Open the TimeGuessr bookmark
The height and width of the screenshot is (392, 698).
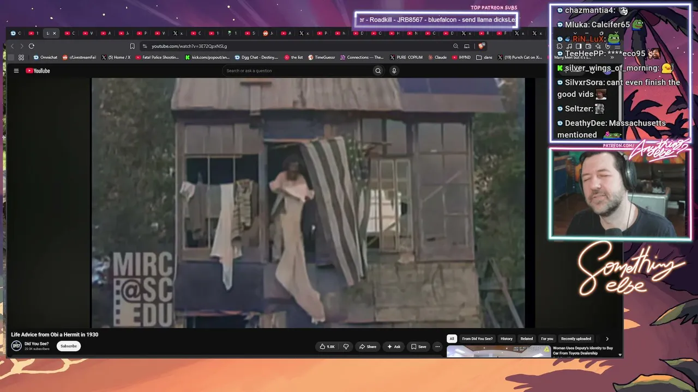tap(322, 57)
